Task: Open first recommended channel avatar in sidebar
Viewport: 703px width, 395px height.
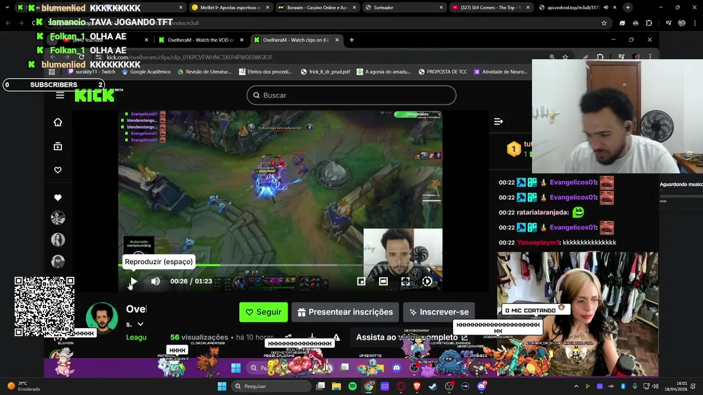Action: (x=58, y=218)
